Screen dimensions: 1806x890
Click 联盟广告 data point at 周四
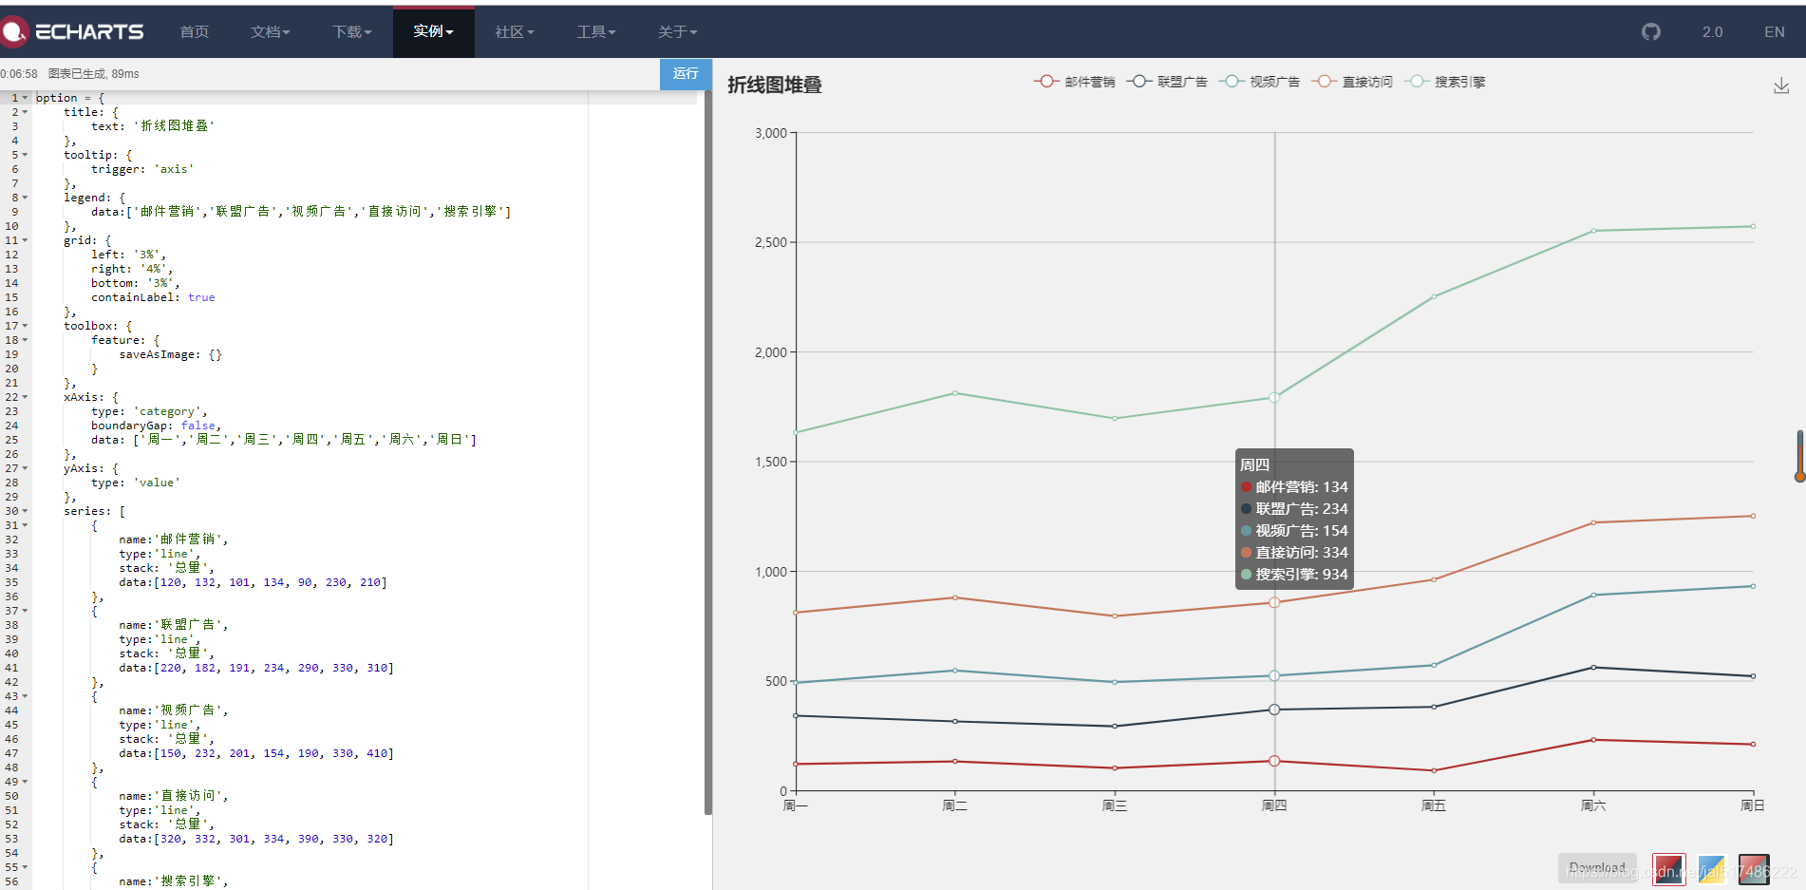pos(1274,710)
